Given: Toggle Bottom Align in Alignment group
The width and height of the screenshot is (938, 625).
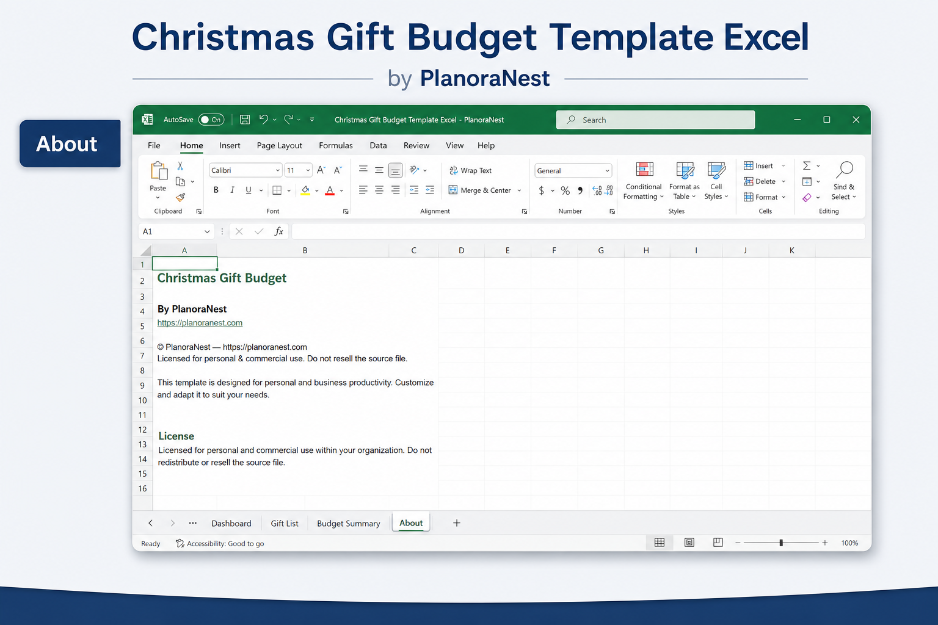Looking at the screenshot, I should pos(396,170).
